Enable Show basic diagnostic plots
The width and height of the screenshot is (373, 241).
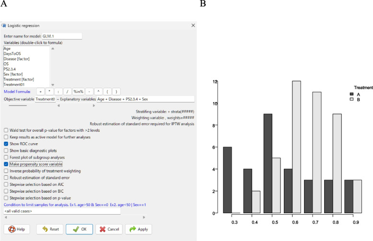click(x=6, y=150)
